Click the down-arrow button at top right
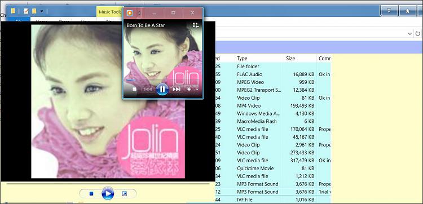 pyautogui.click(x=389, y=11)
